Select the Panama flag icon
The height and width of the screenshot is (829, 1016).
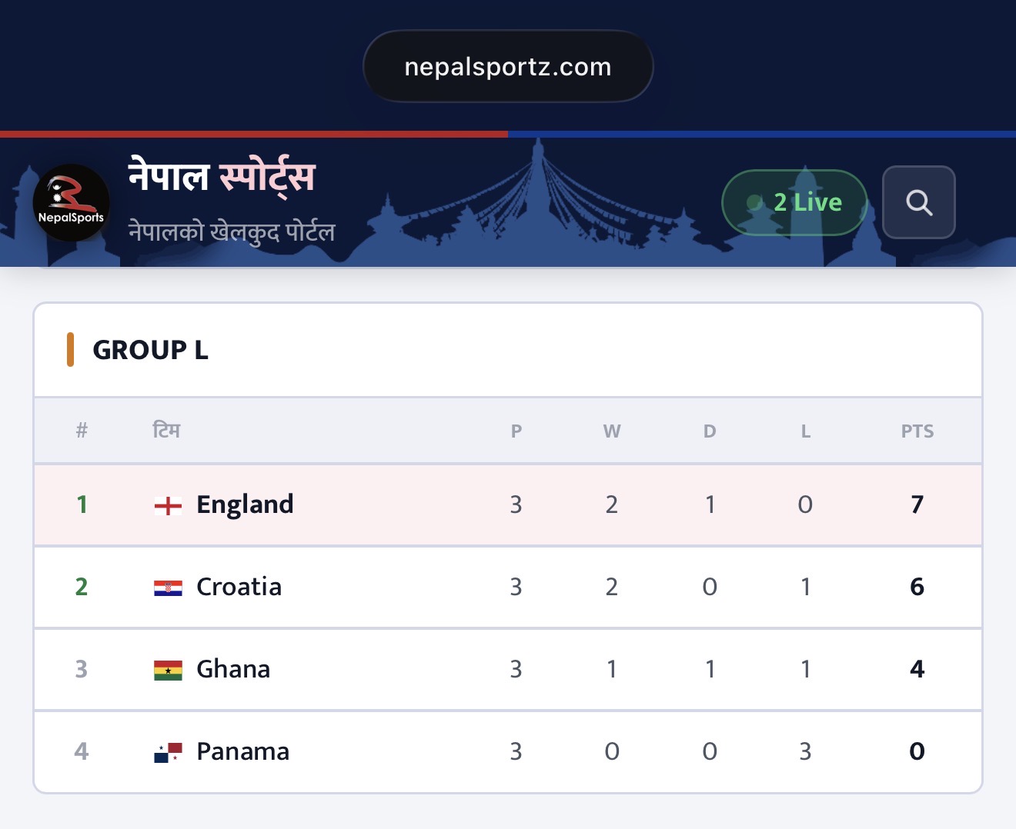tap(168, 752)
